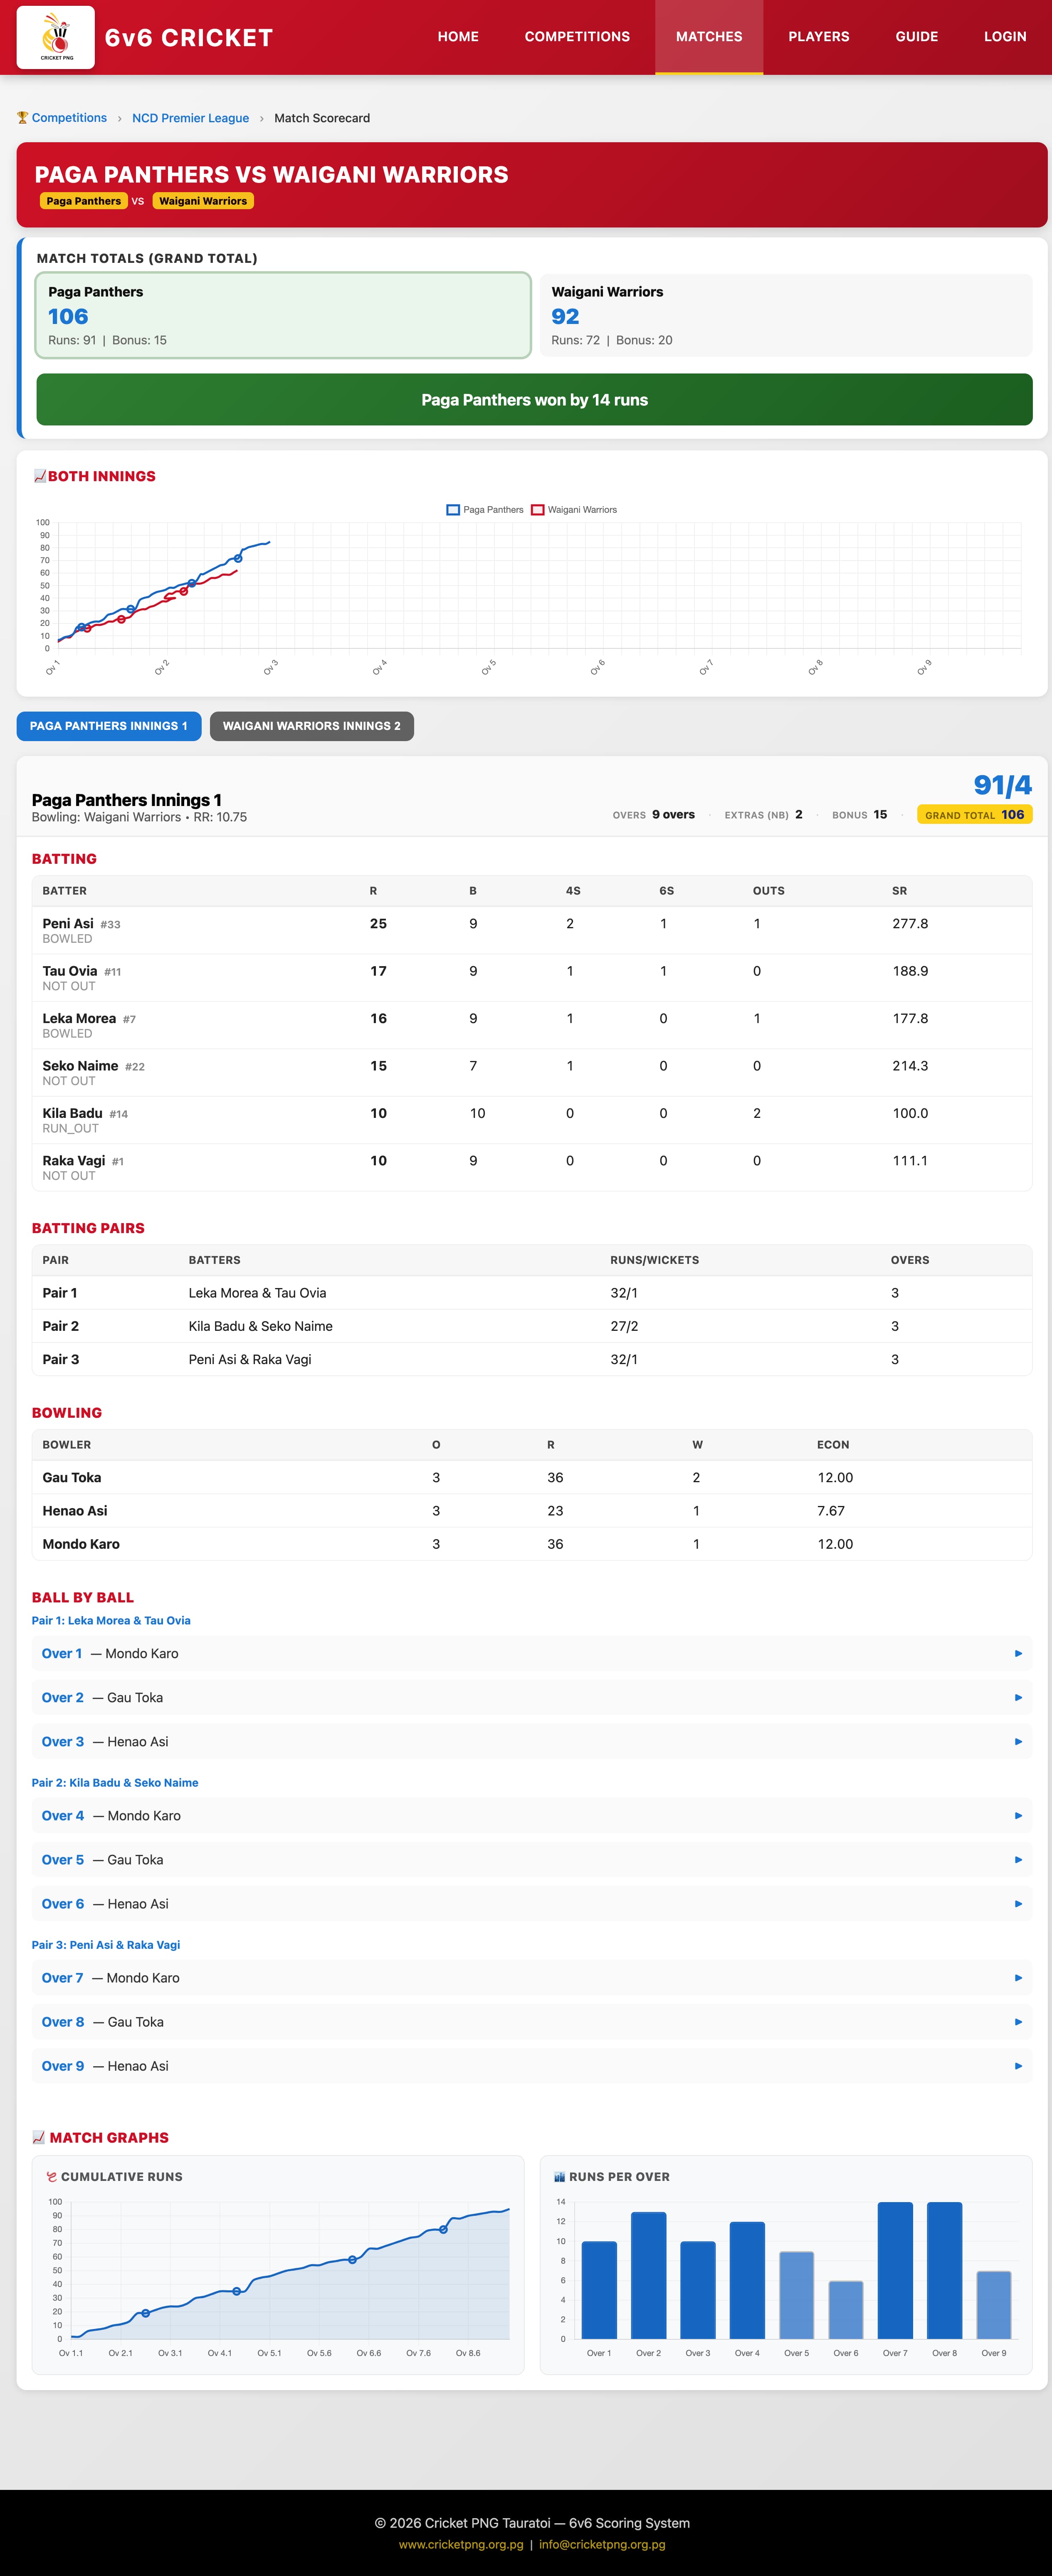Switch to Waigani Warriors Innings 2 tab

pos(312,726)
